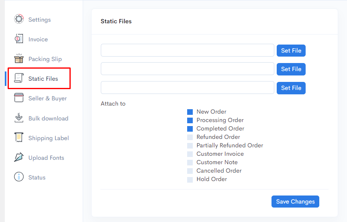This screenshot has height=222, width=347.
Task: Toggle the Hold Order checkbox
Action: pyautogui.click(x=190, y=179)
